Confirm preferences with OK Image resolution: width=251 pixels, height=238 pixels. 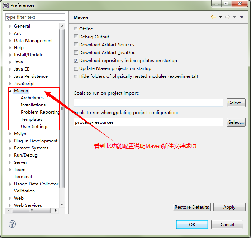[192, 224]
